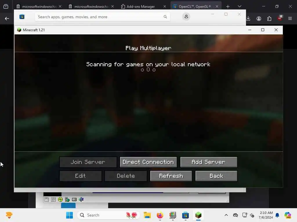Screen dimensions: 297x222
Task: Click the keyboard card icon in background toolbar
Action: point(74,199)
